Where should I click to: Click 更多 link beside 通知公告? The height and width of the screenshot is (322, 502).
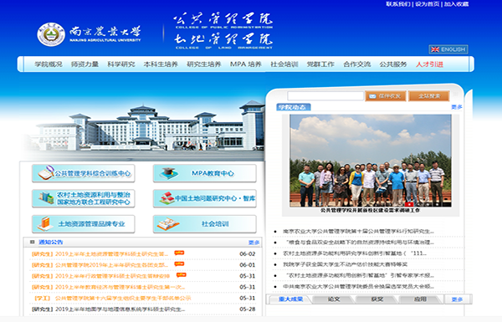254,243
